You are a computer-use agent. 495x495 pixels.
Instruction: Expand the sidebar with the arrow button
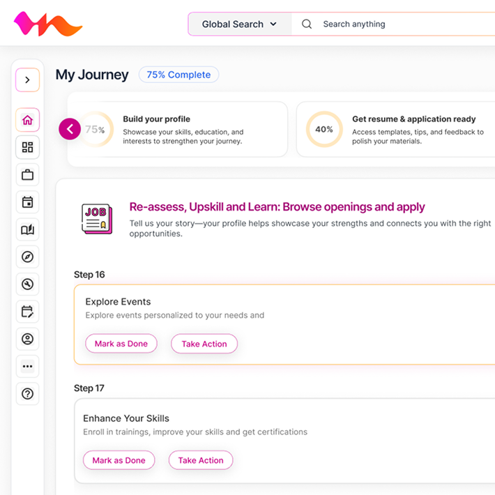[x=27, y=80]
